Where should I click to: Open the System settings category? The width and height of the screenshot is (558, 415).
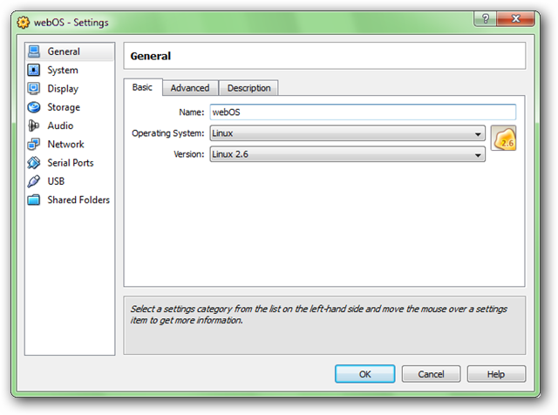[63, 70]
